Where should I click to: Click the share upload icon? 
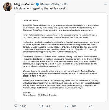coord(91,106)
